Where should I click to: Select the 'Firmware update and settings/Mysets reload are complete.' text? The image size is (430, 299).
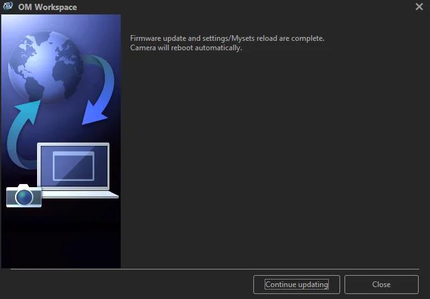[227, 38]
